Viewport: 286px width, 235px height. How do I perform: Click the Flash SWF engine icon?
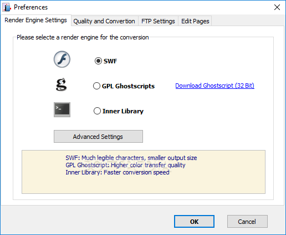(x=62, y=59)
